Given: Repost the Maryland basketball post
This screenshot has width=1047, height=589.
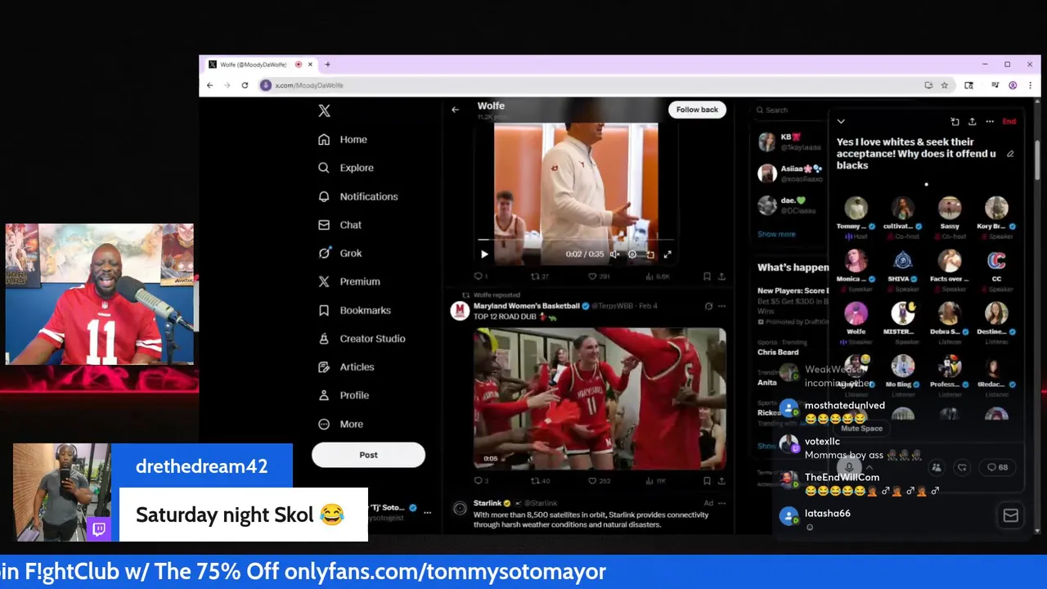Looking at the screenshot, I should (x=540, y=481).
